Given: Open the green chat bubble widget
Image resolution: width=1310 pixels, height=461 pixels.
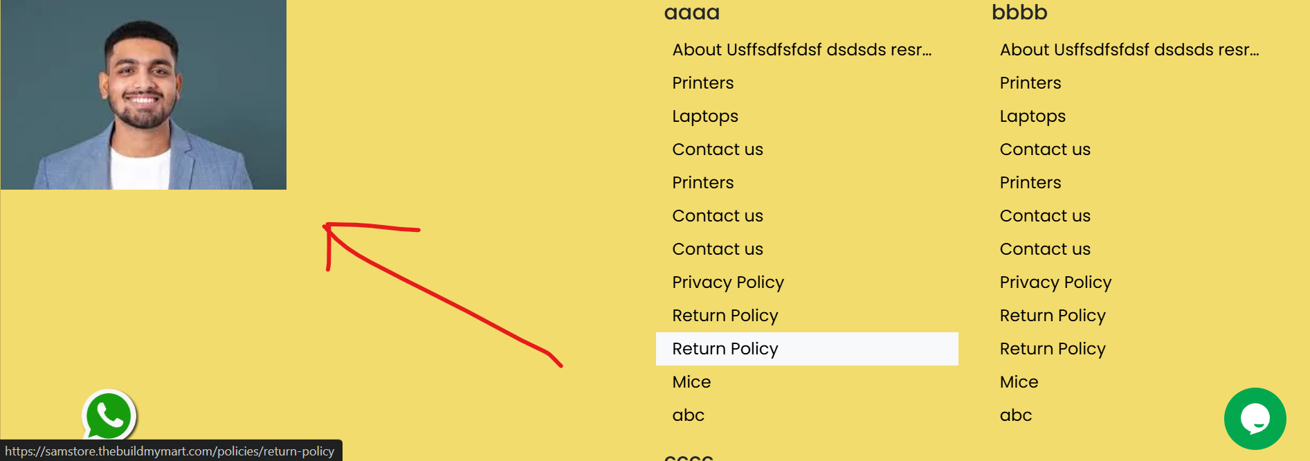Looking at the screenshot, I should (x=1255, y=419).
